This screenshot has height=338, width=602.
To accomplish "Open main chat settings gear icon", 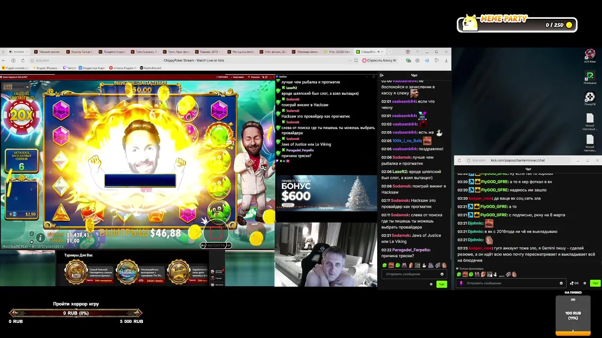I will point(431,284).
